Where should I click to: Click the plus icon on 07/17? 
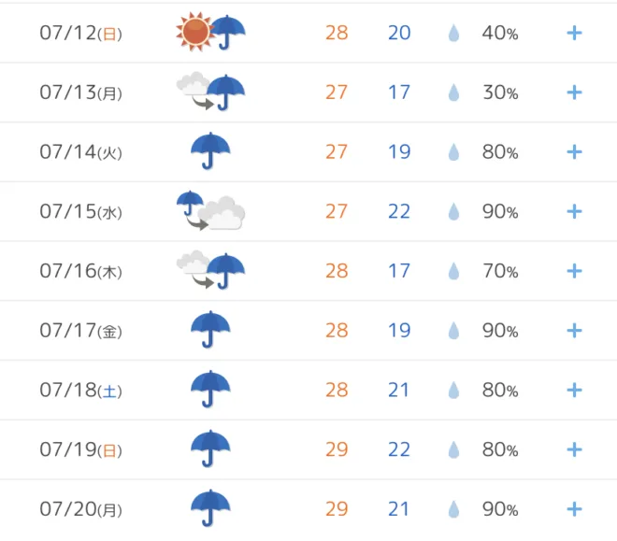click(574, 330)
